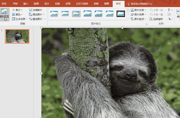
Task: Apply the simple white frame picture style
Action: click(x=54, y=13)
